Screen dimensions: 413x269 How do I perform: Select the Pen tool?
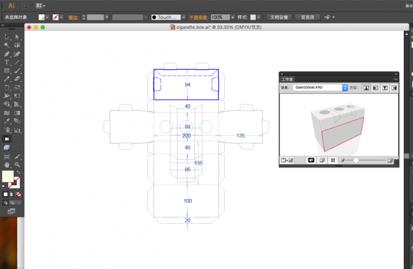click(x=6, y=53)
